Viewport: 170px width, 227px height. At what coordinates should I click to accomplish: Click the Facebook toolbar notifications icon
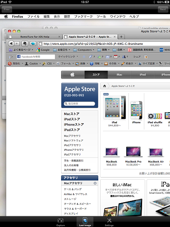[90, 57]
